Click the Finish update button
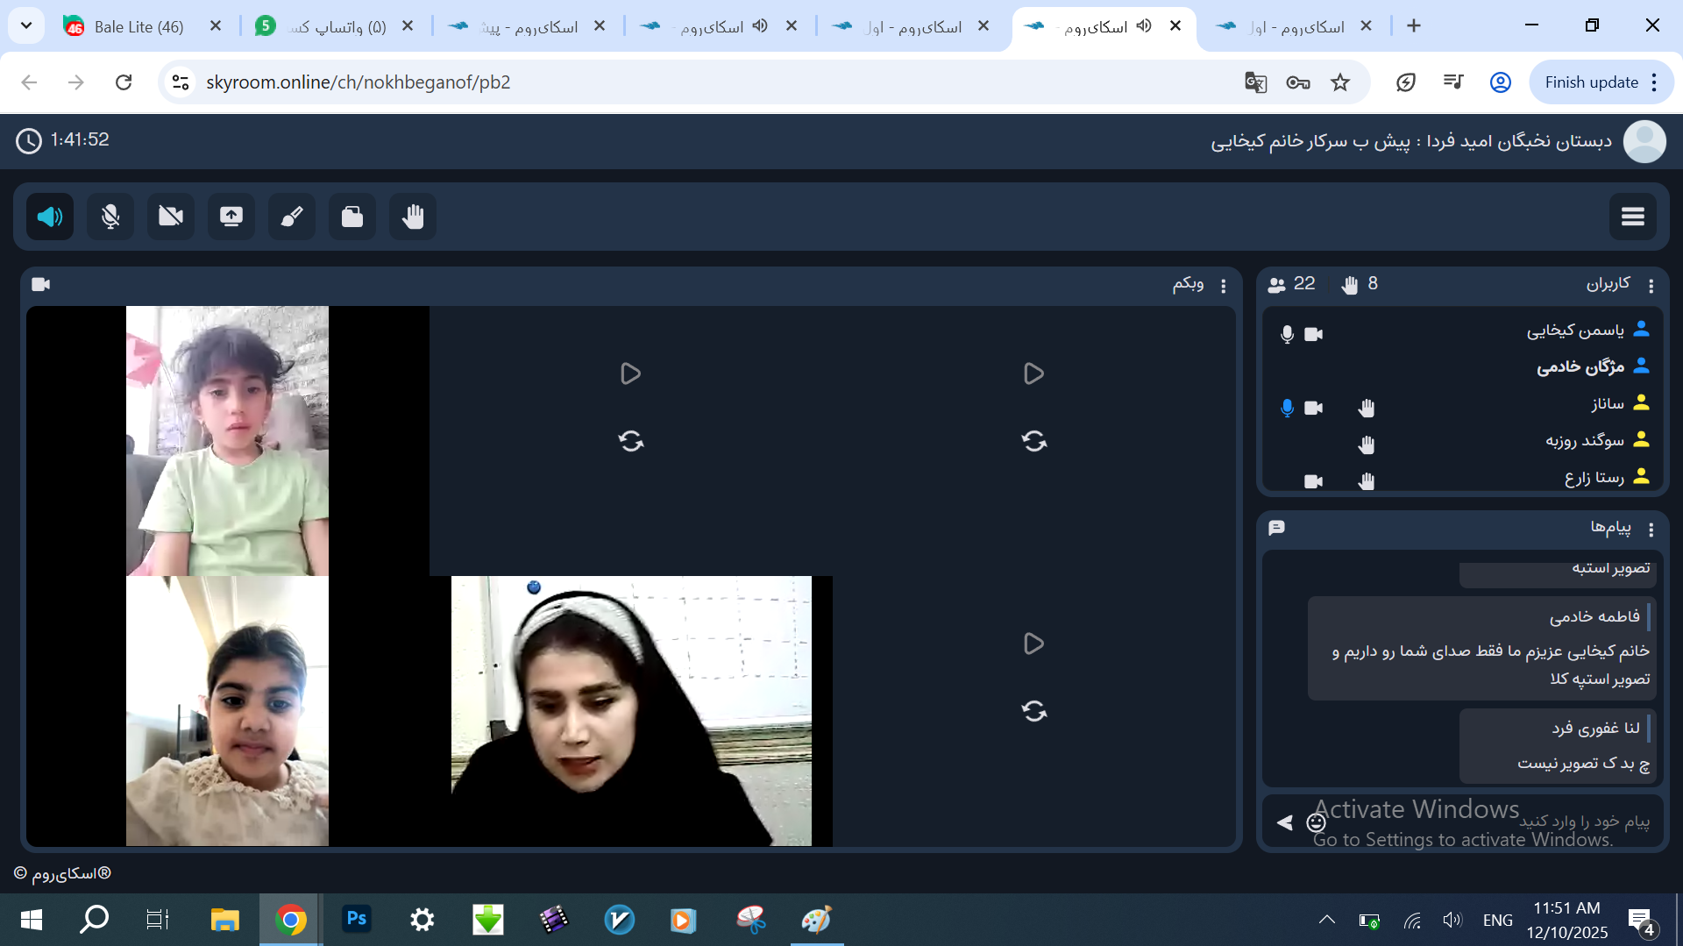The image size is (1683, 946). [x=1591, y=82]
